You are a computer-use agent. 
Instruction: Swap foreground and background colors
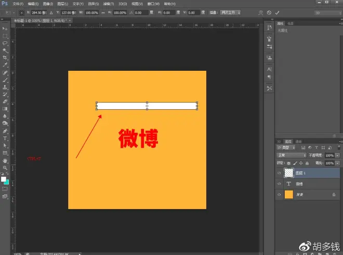pos(7,173)
